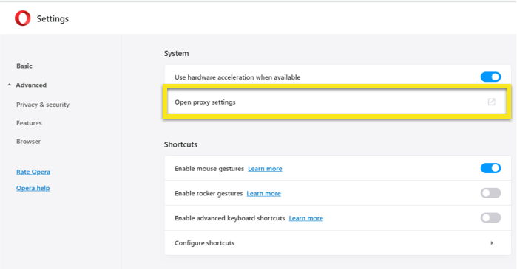Click the Configure shortcuts label
This screenshot has height=269, width=517.
(204, 243)
